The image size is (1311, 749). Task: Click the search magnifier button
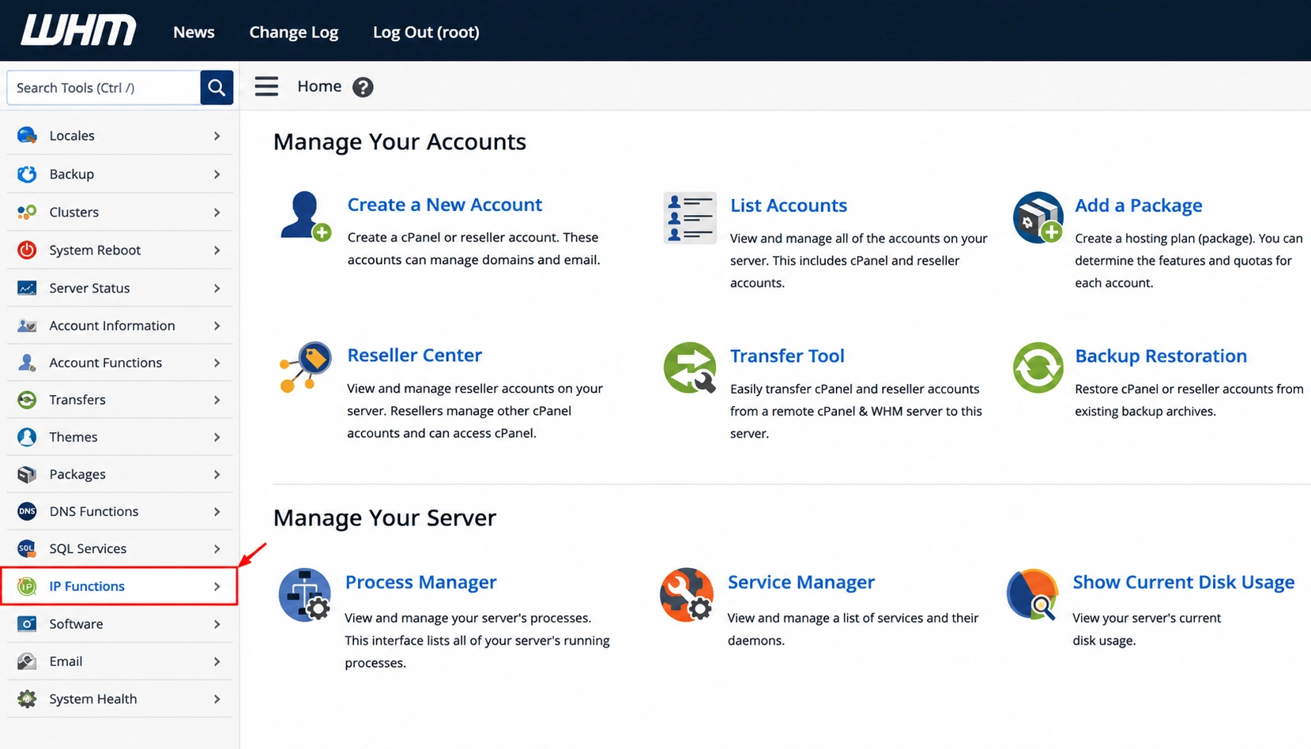217,88
